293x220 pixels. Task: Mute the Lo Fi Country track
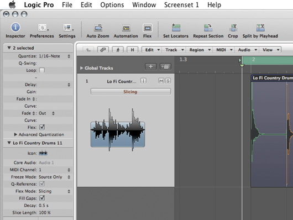coord(161,81)
